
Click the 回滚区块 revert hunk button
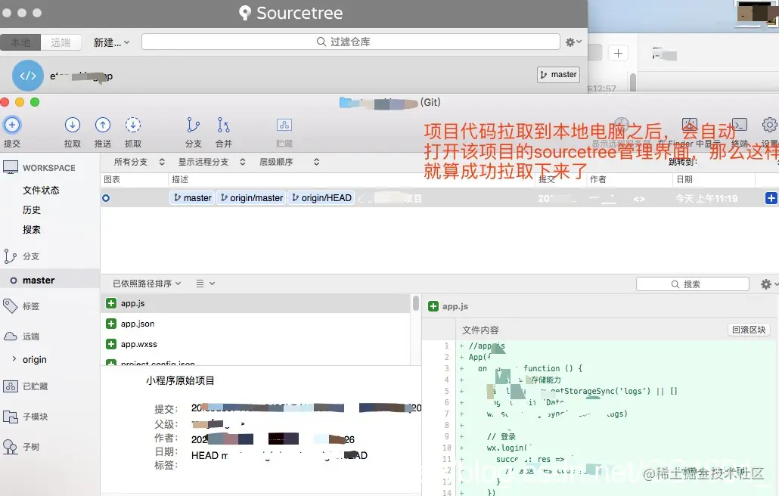(749, 330)
